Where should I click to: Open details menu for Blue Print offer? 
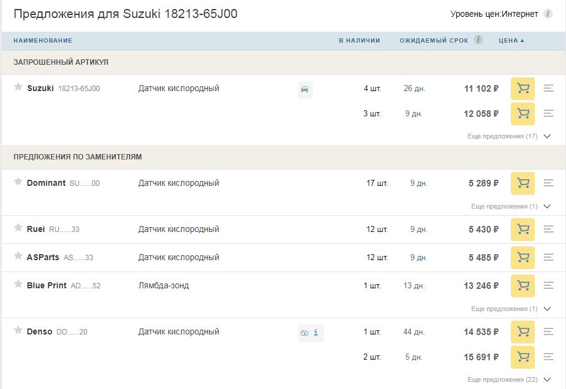point(548,285)
